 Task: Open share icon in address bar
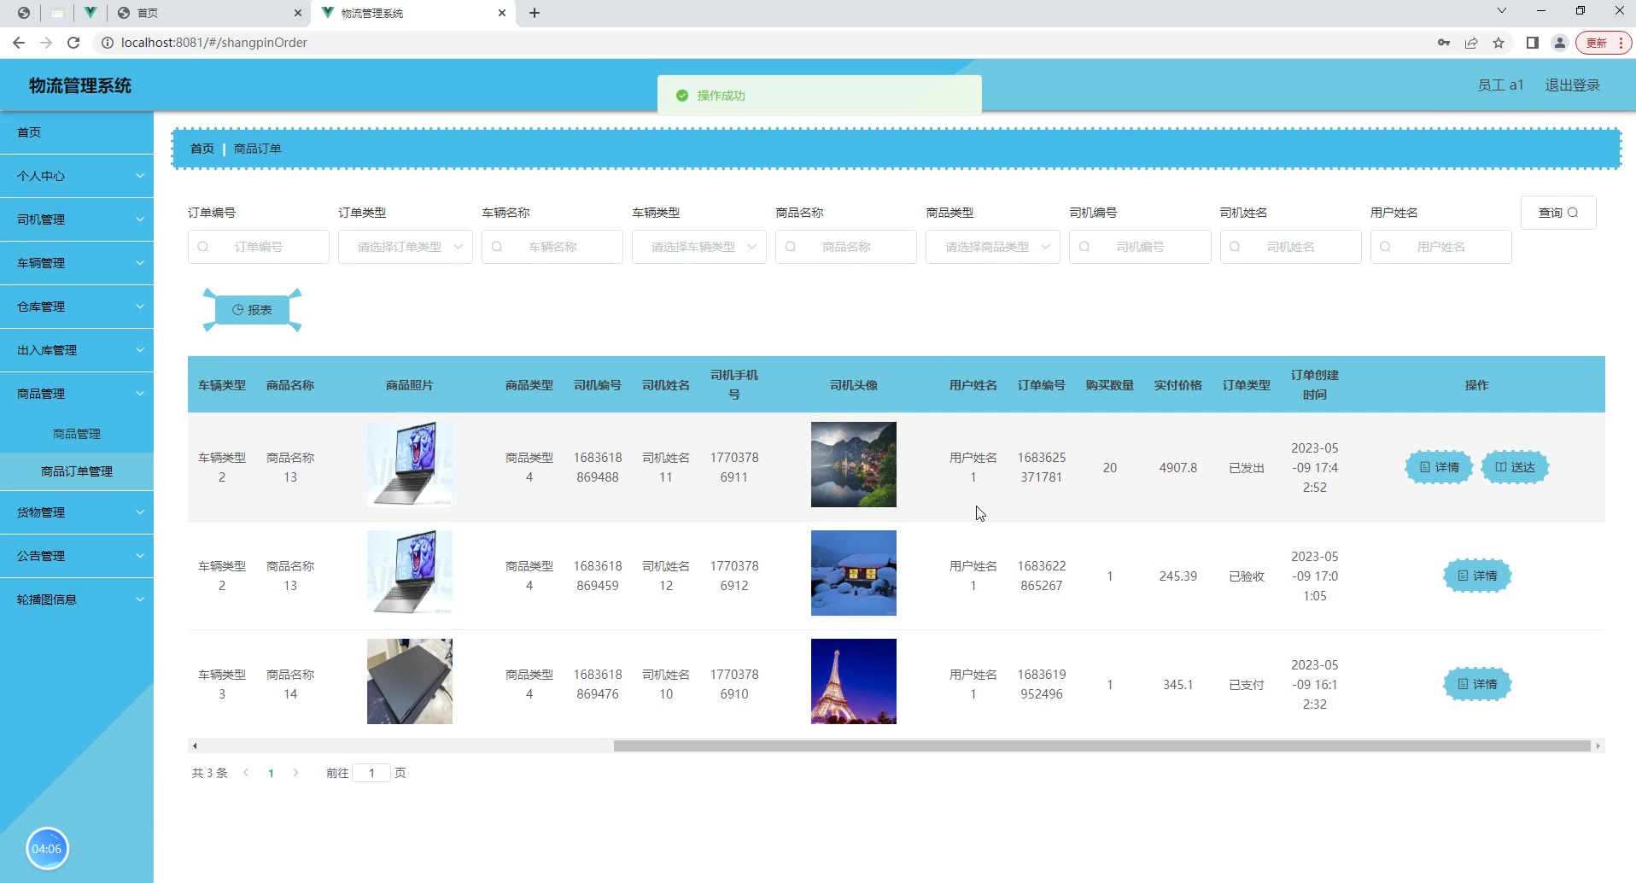pos(1471,43)
